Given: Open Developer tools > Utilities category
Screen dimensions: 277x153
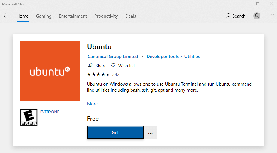Looking at the screenshot, I should pos(173,57).
